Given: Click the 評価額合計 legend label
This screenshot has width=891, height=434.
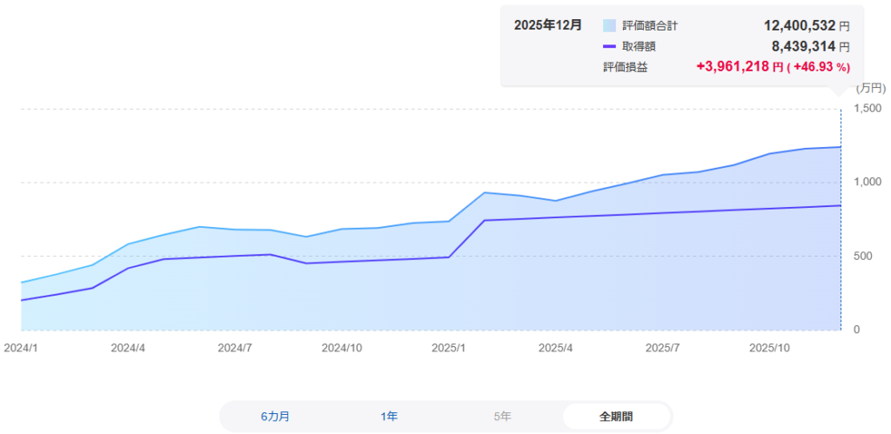Looking at the screenshot, I should (x=650, y=26).
